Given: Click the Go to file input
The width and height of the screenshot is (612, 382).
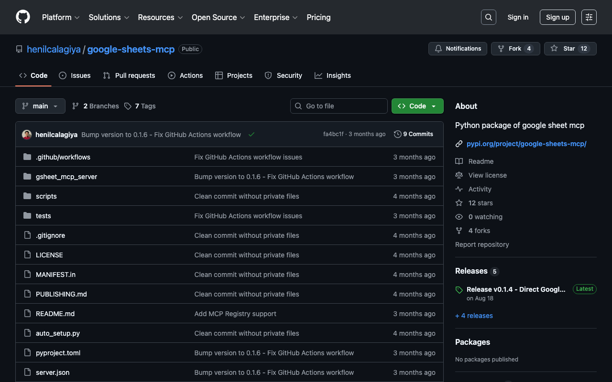Looking at the screenshot, I should [x=339, y=106].
